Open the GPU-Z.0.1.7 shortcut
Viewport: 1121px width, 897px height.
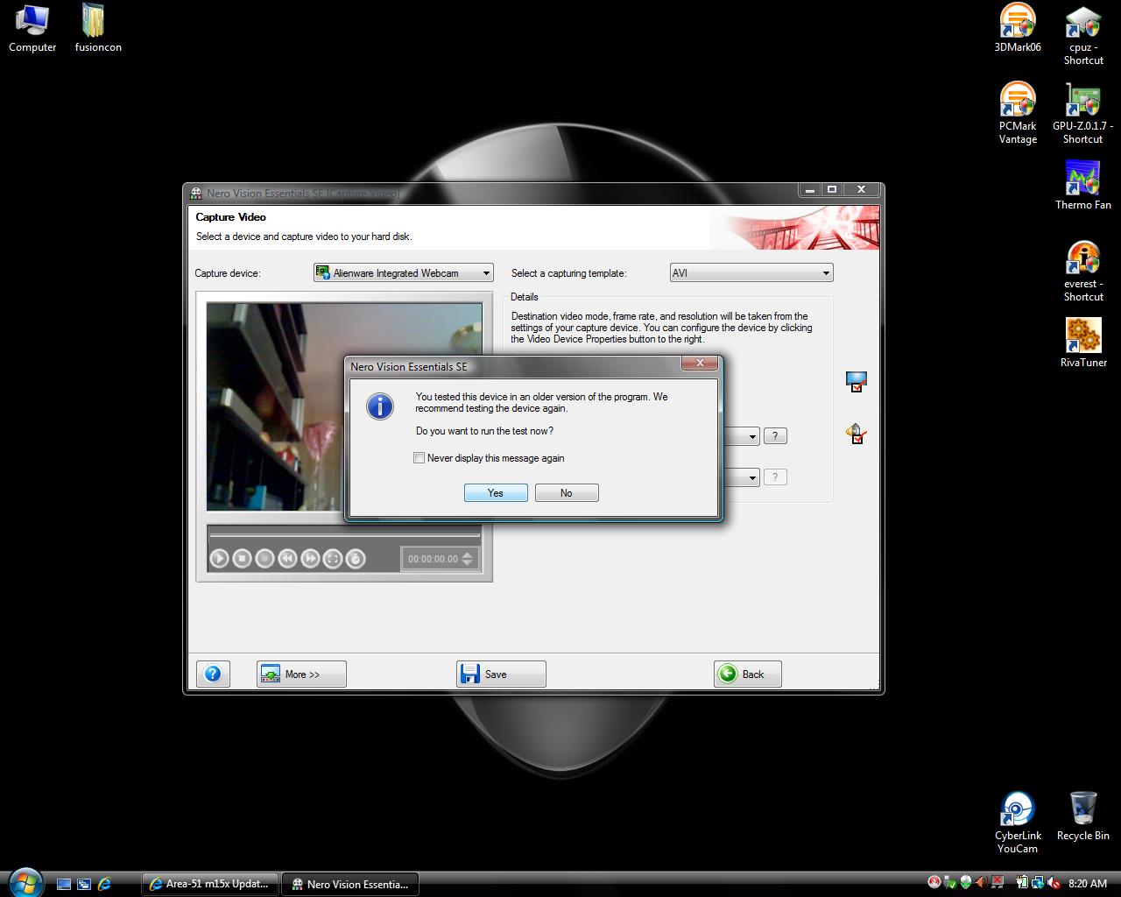pos(1083,114)
